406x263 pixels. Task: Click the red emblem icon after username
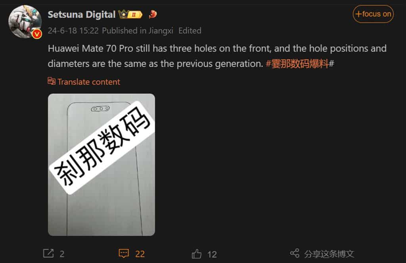[153, 14]
